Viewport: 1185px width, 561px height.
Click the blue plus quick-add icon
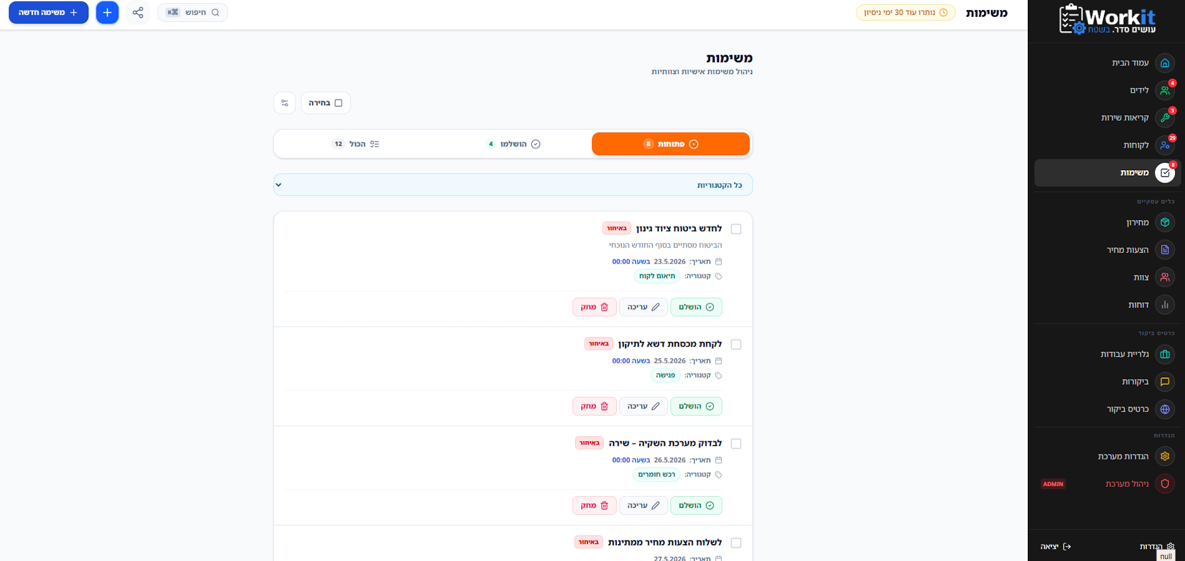coord(107,12)
